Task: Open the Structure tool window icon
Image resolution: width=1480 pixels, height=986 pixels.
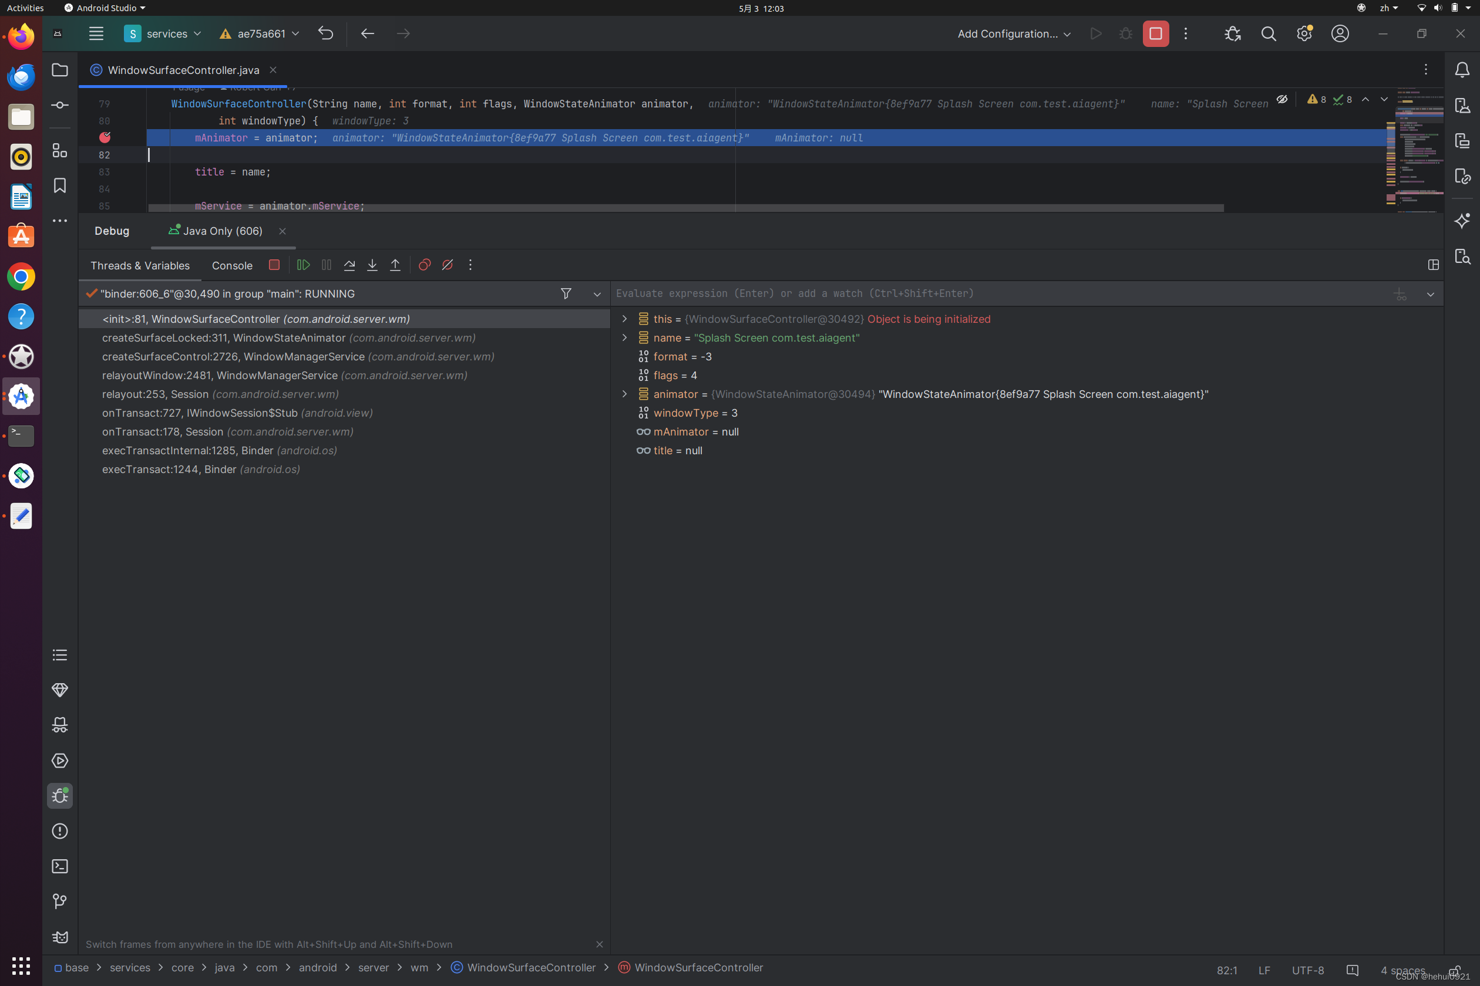Action: click(60, 150)
